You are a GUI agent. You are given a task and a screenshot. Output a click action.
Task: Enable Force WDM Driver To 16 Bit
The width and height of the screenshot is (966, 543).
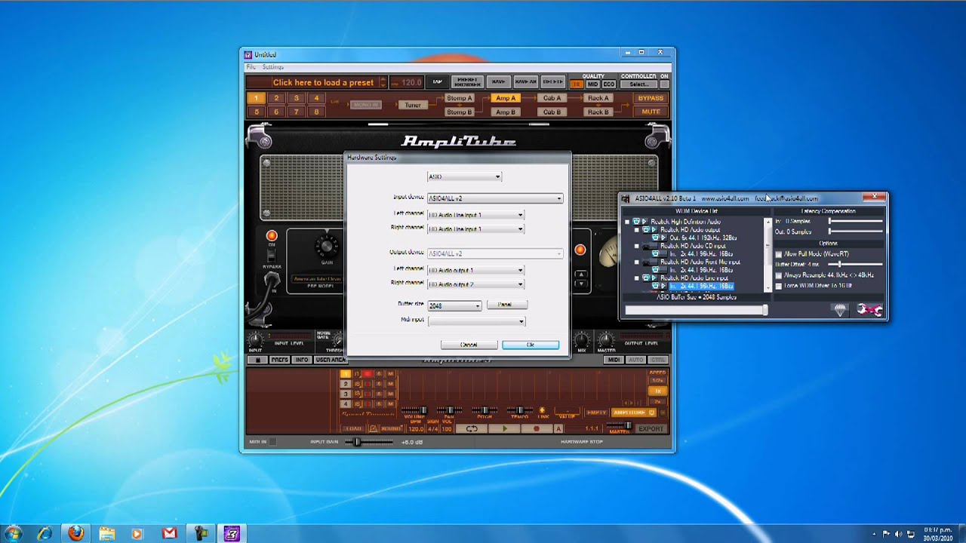coord(779,286)
